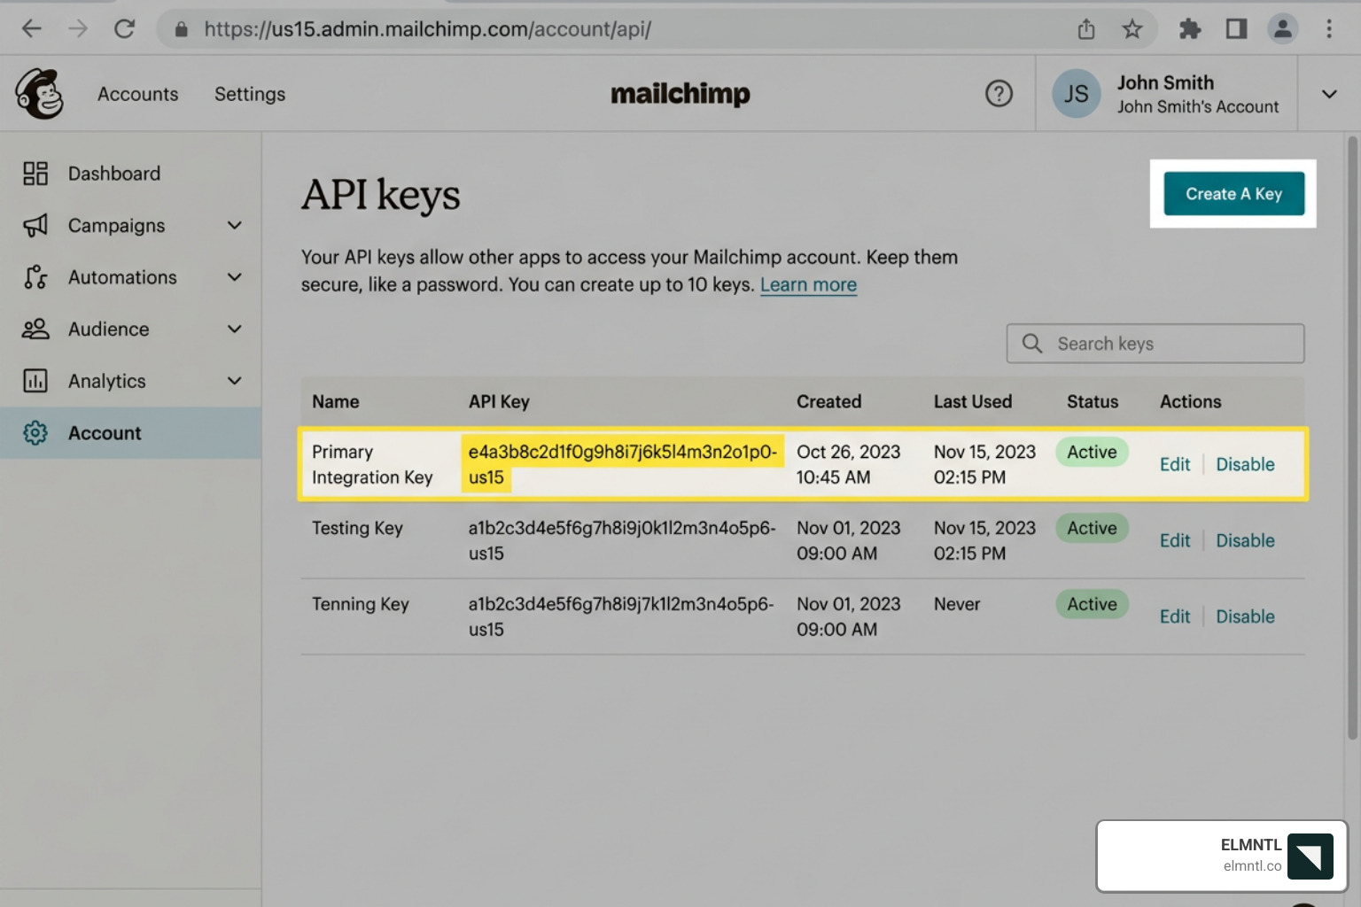Click the Last Used column header
The height and width of the screenshot is (907, 1361).
(x=973, y=401)
